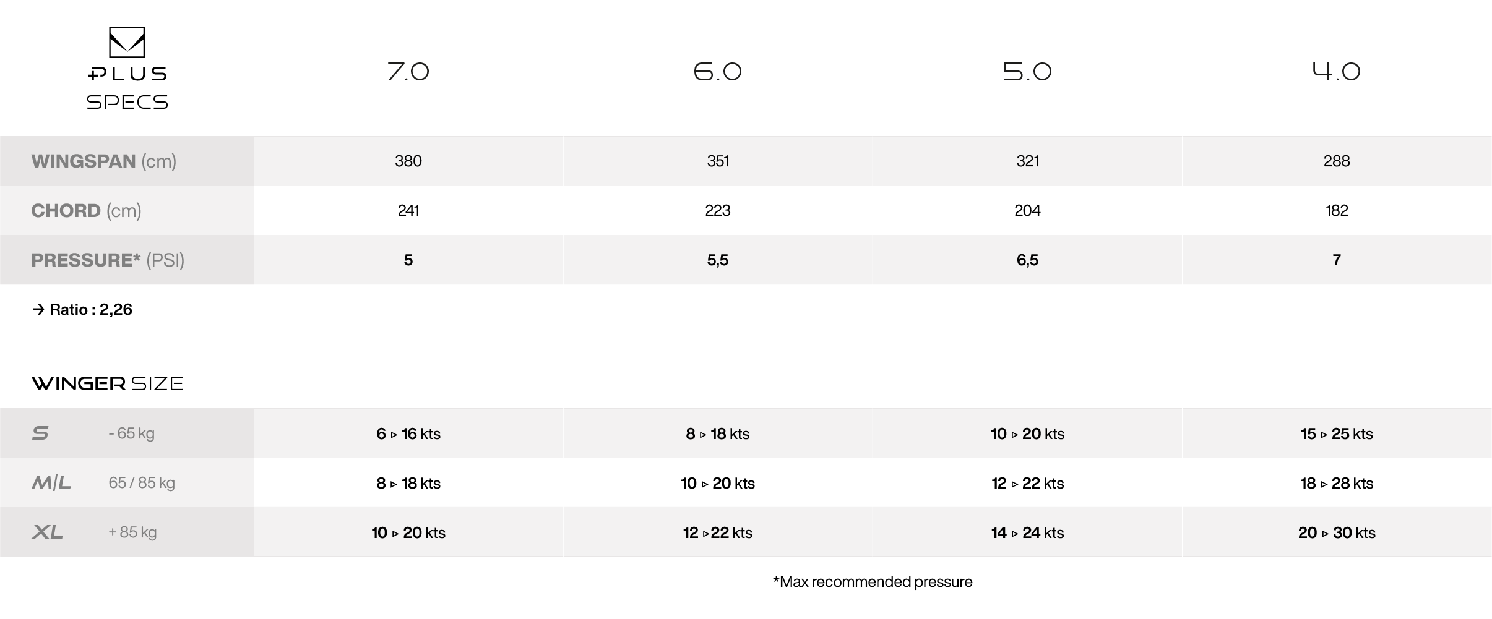This screenshot has height=619, width=1492.
Task: Click the 20 ▹ 30 kts cell
Action: [1337, 532]
